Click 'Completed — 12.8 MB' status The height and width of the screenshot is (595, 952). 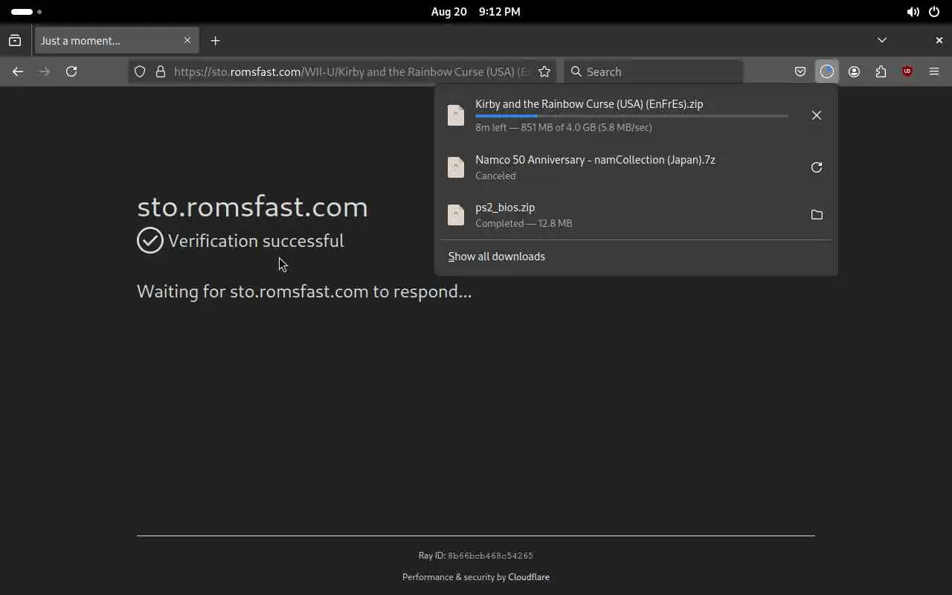(524, 223)
